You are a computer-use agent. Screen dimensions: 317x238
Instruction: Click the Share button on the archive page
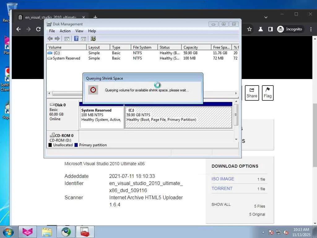(252, 93)
